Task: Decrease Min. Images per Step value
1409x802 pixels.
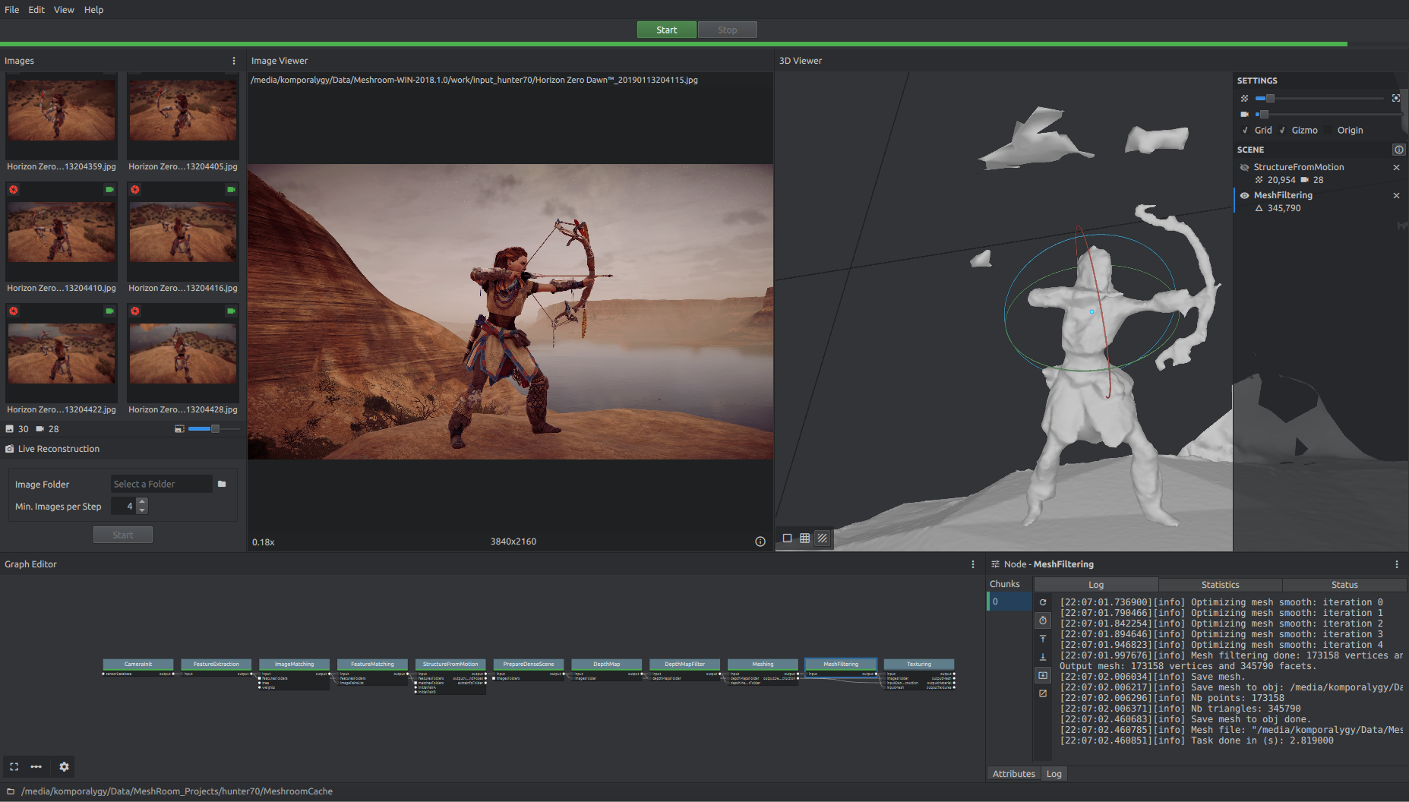Action: [142, 510]
